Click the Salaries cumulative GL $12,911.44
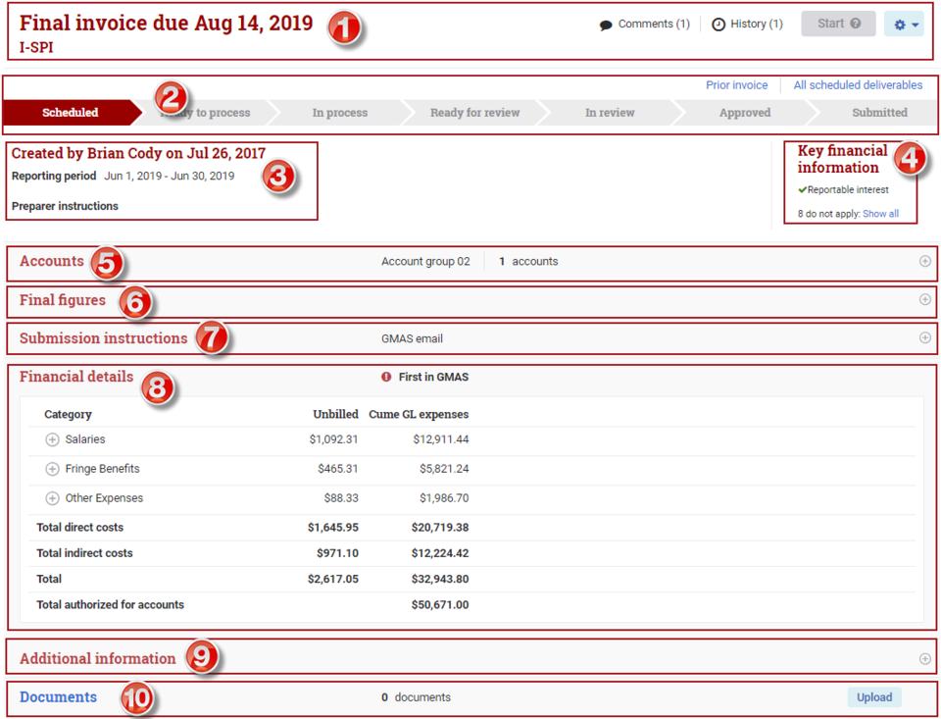Viewport: 941px width, 719px height. tap(440, 439)
